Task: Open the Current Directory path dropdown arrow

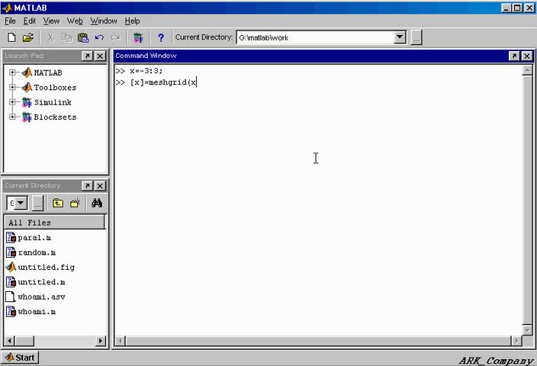Action: point(400,37)
